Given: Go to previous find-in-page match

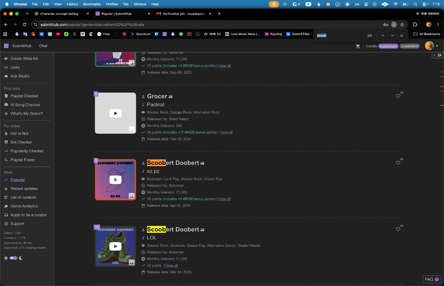Looking at the screenshot, I should pos(383,35).
